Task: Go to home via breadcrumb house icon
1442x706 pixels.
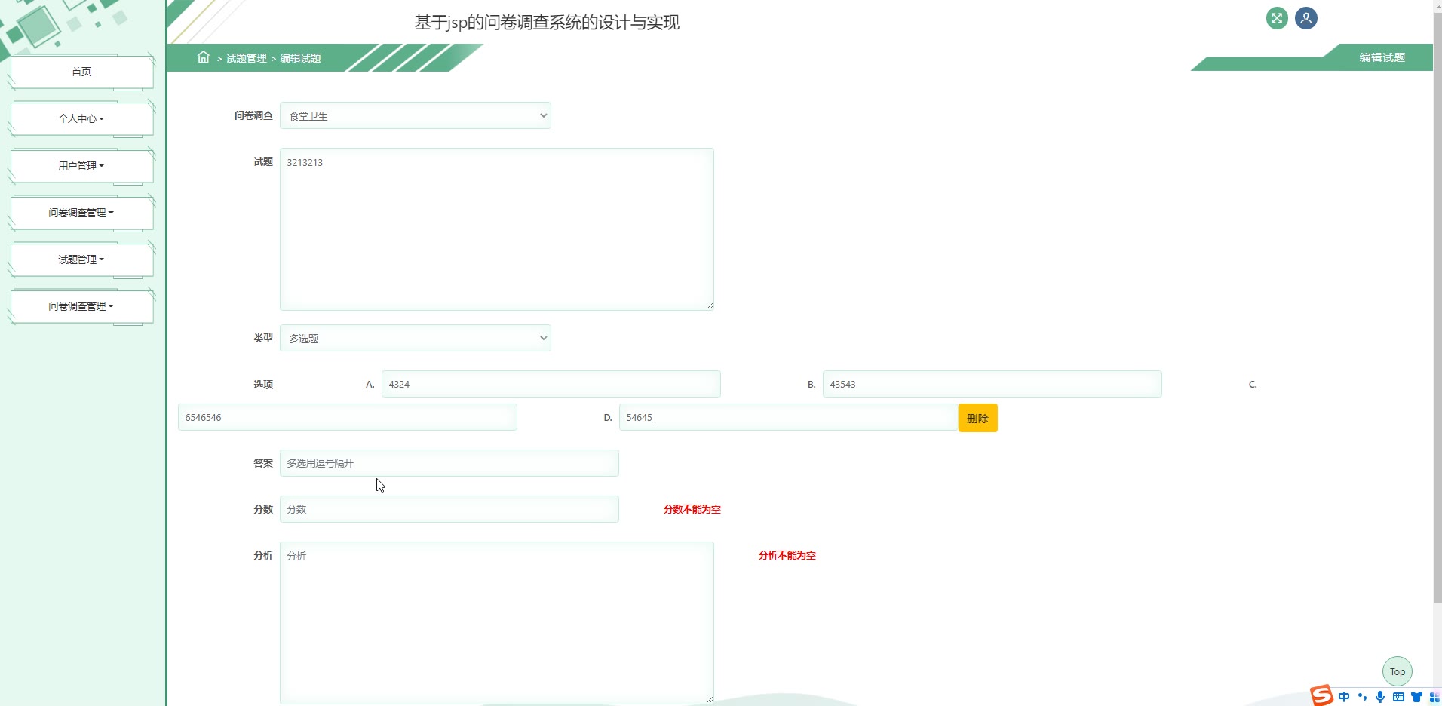Action: coord(203,57)
